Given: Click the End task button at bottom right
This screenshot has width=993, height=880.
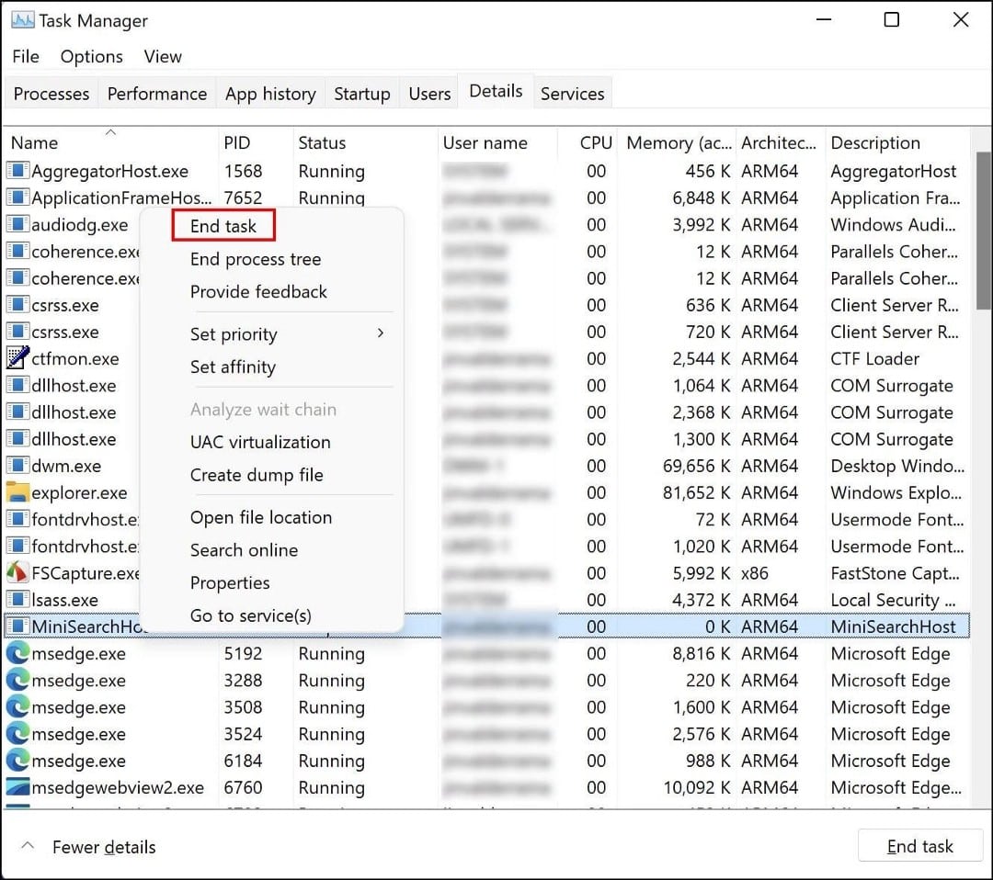Looking at the screenshot, I should pyautogui.click(x=919, y=845).
